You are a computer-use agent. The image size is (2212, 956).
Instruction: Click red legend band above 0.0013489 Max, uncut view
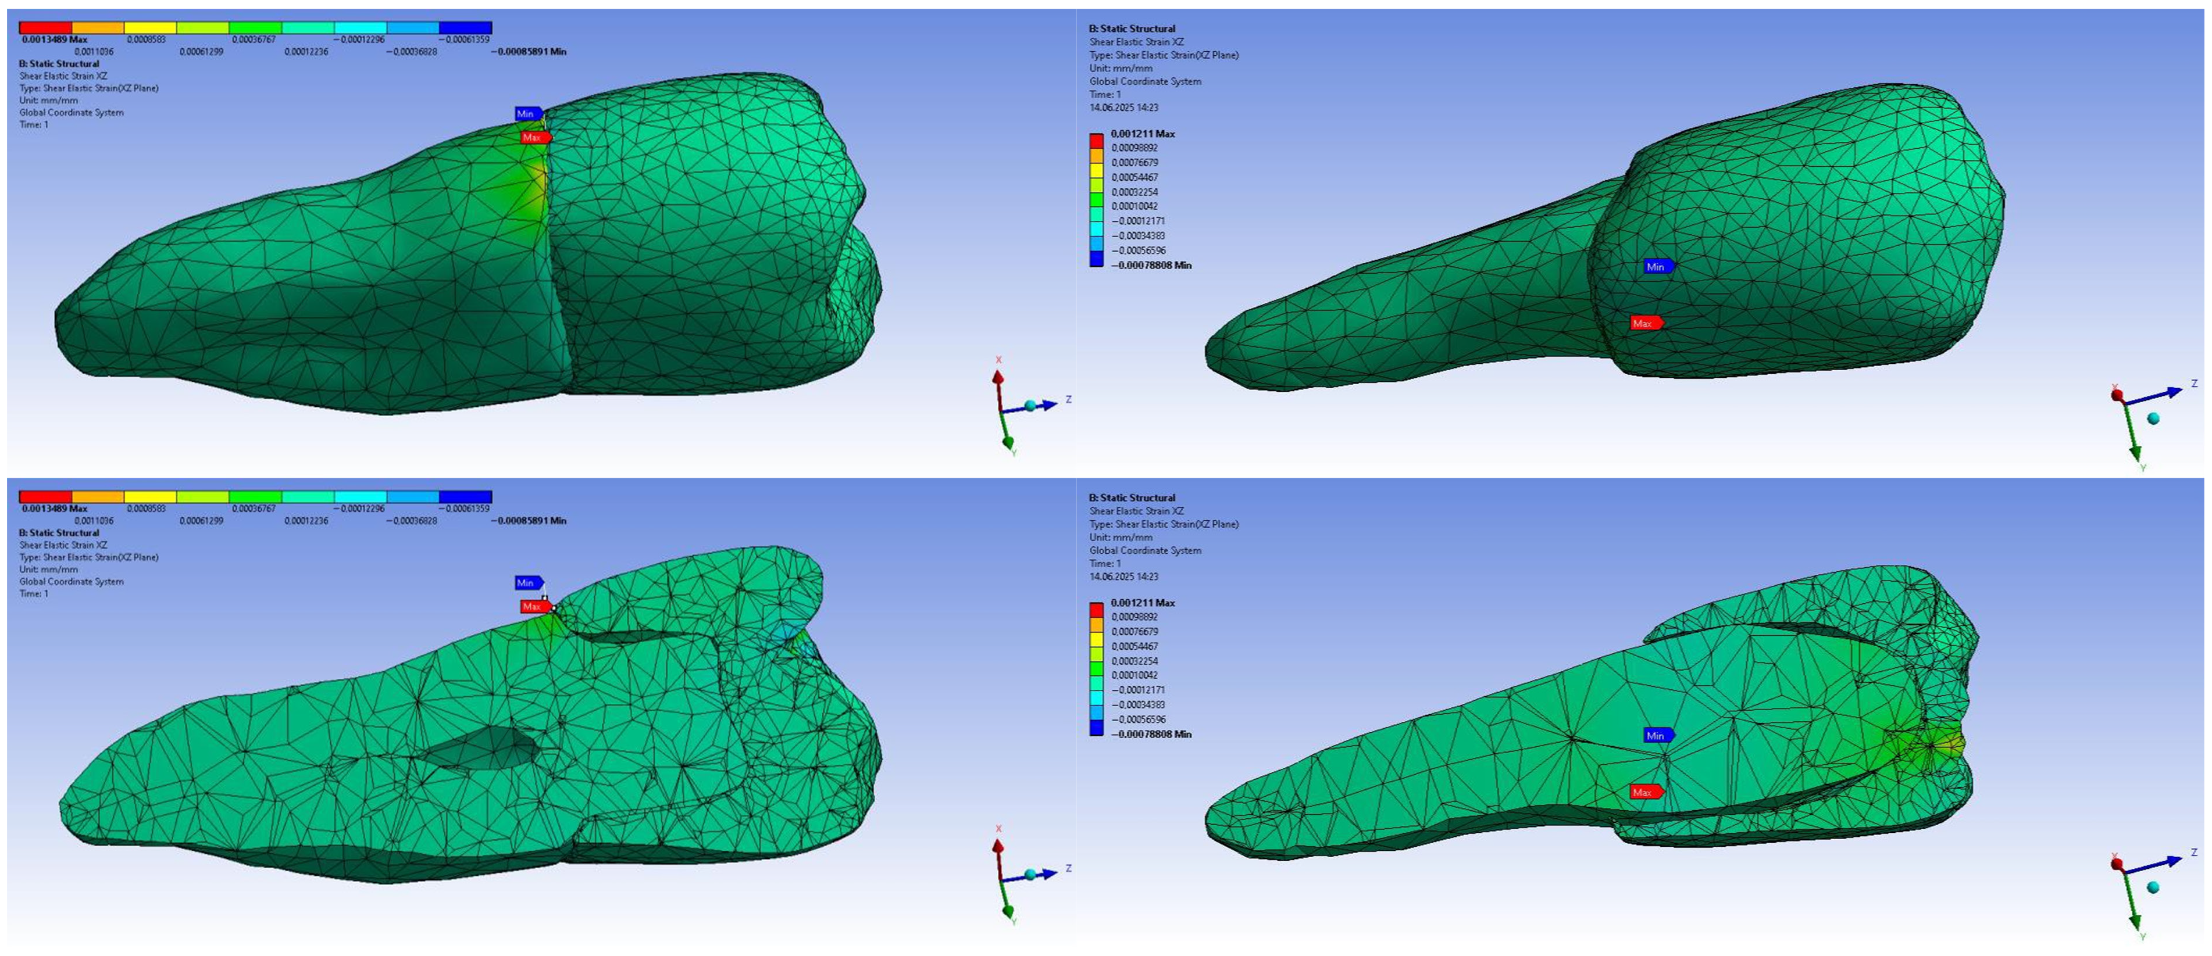click(x=45, y=28)
